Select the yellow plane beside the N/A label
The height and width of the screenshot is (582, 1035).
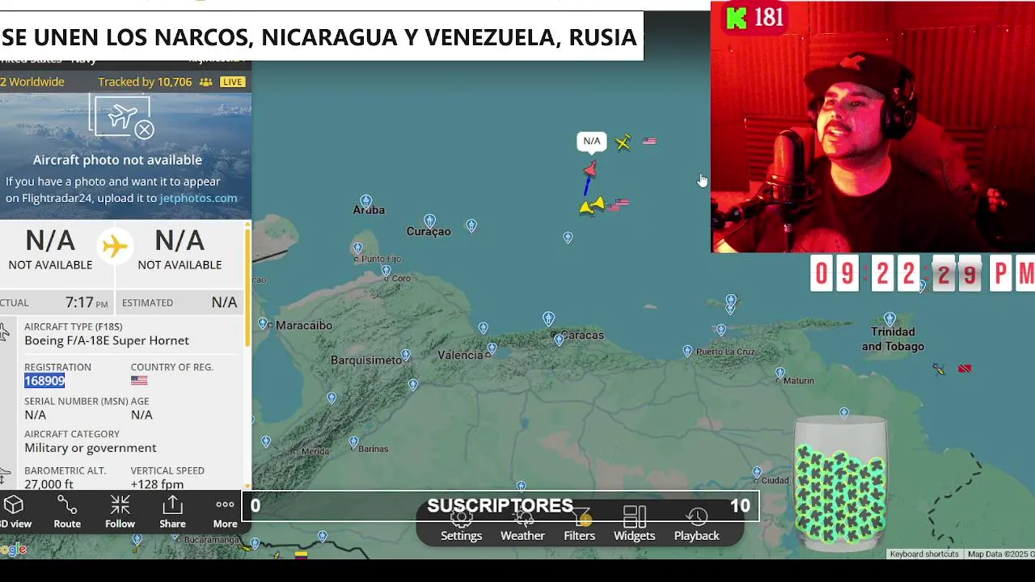tap(623, 143)
